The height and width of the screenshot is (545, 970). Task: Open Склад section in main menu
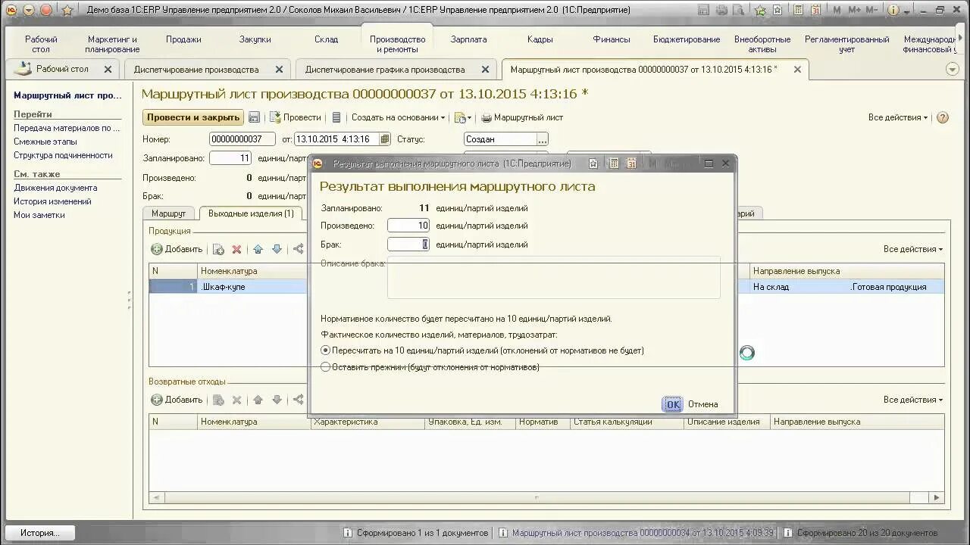click(x=326, y=39)
